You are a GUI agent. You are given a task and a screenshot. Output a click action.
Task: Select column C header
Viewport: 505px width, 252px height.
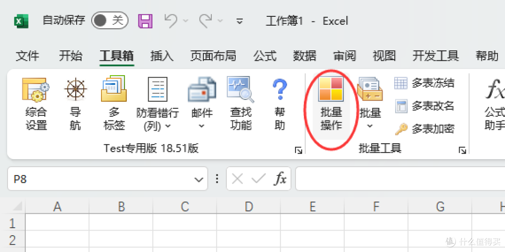click(185, 206)
